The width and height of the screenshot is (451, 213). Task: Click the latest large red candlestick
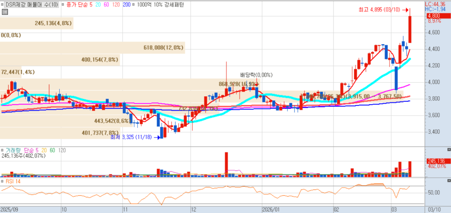click(410, 29)
